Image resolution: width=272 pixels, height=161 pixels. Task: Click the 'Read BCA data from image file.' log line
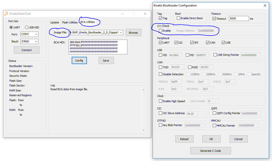(x=69, y=89)
